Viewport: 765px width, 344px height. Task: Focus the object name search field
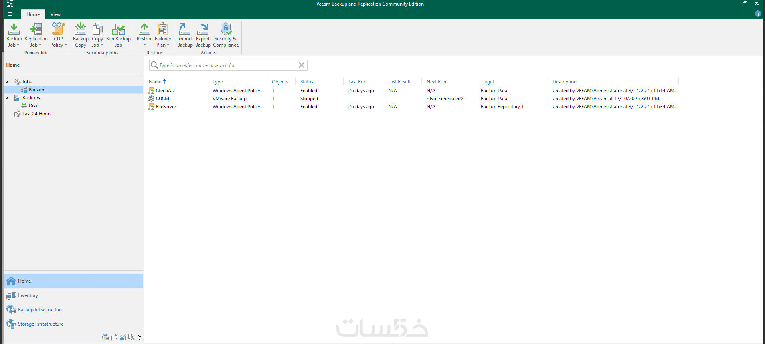tap(227, 65)
